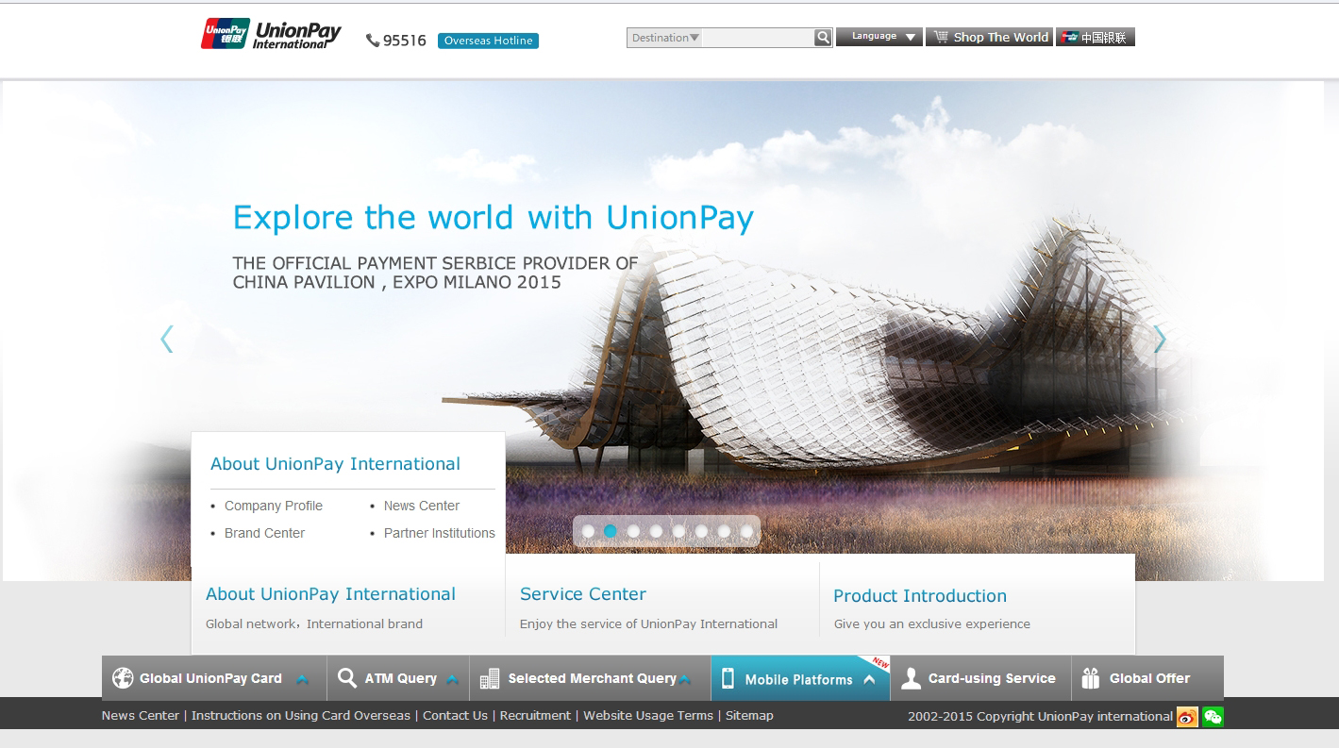Image resolution: width=1339 pixels, height=748 pixels.
Task: Expand the ATM Query chevron
Action: [452, 679]
